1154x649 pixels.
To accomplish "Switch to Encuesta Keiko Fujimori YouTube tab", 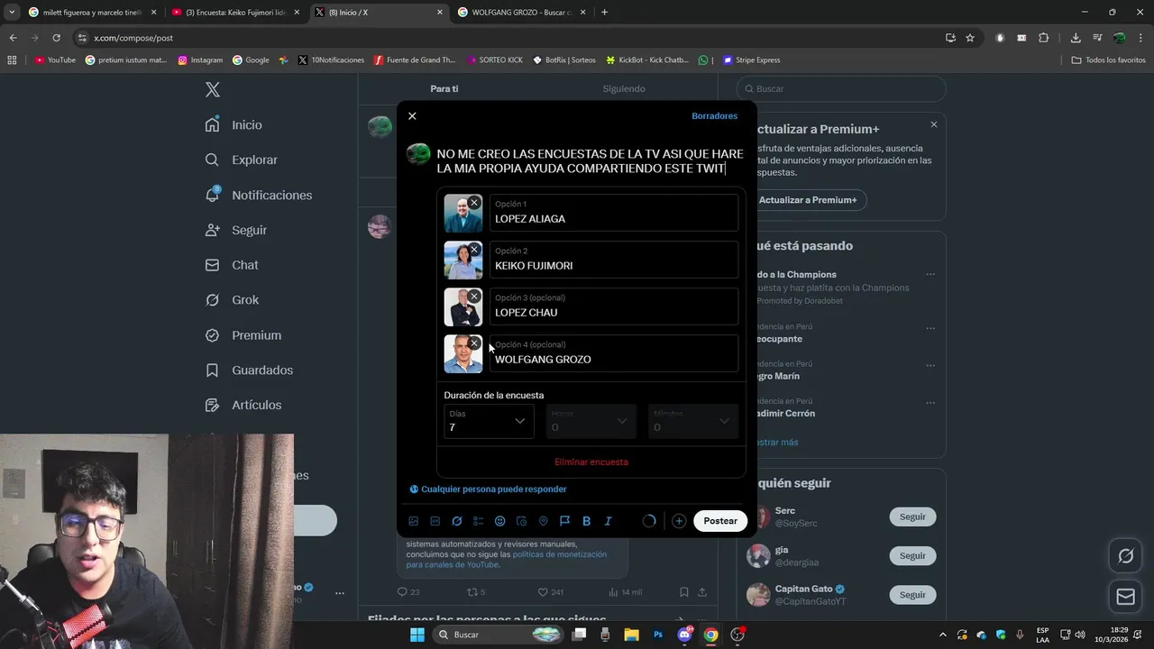I will pos(235,13).
